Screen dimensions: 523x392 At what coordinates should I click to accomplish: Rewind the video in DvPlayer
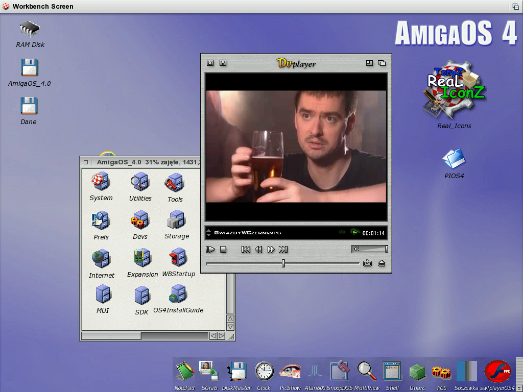258,249
